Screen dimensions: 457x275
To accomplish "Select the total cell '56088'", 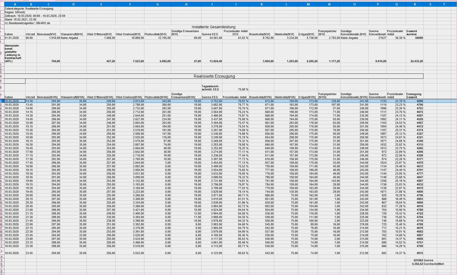I will tap(415, 38).
